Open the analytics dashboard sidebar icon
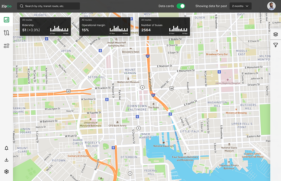281x181 pixels. click(x=6, y=20)
